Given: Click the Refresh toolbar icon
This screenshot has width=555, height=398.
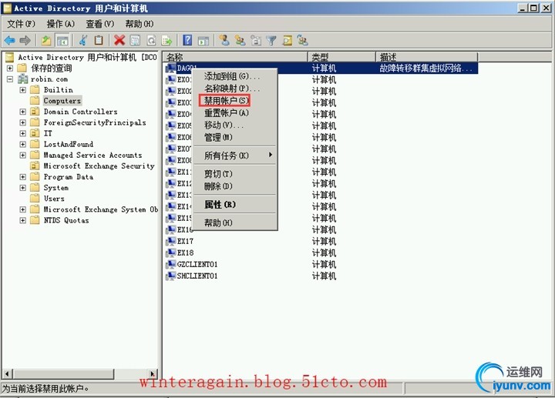Looking at the screenshot, I should (151, 41).
